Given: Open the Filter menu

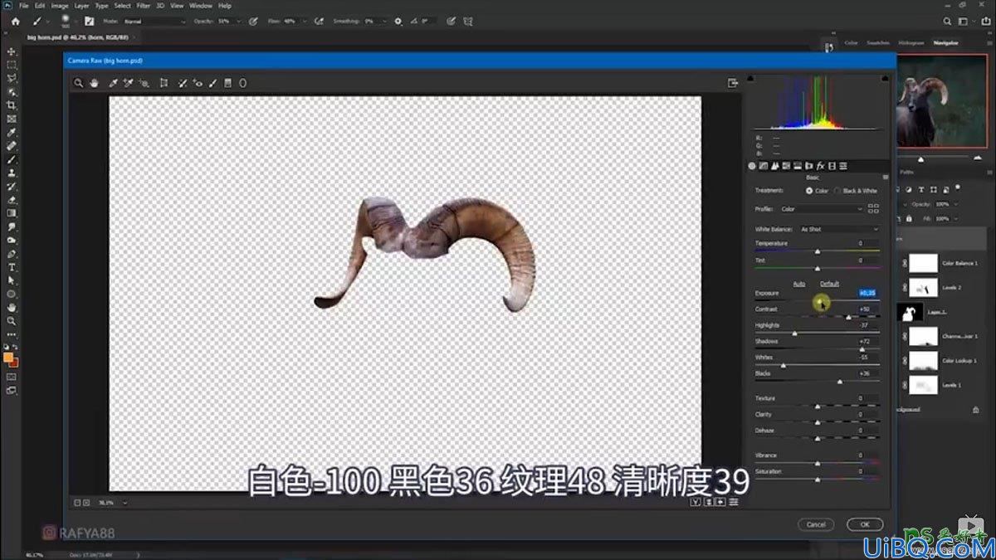Looking at the screenshot, I should [144, 5].
